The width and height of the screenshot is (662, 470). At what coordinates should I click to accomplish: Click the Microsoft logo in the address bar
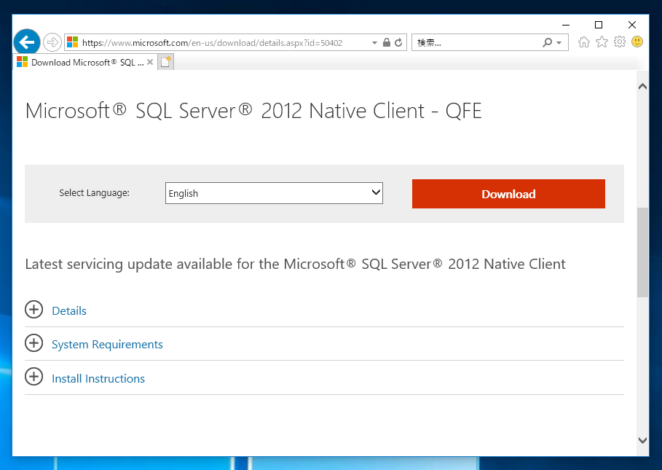tap(73, 42)
